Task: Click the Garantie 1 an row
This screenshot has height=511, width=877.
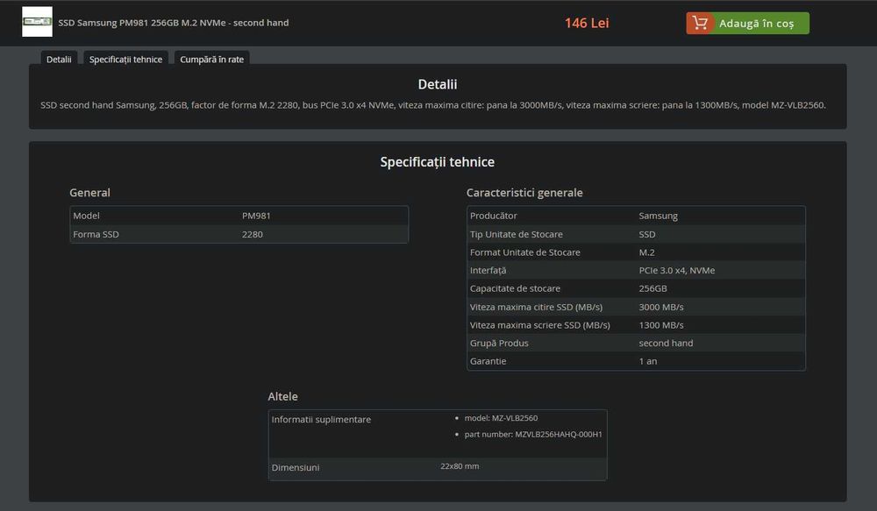Action: pyautogui.click(x=636, y=361)
